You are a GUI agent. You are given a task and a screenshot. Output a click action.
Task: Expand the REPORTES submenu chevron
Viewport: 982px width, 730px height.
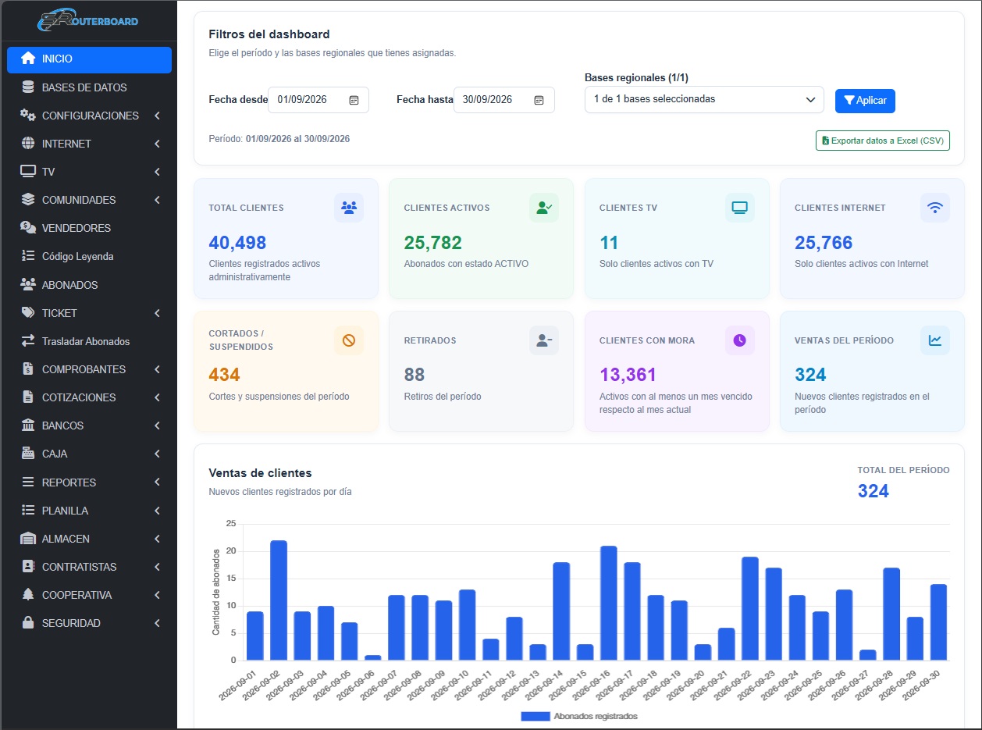tap(157, 483)
